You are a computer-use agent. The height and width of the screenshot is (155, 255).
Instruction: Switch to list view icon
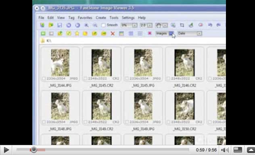pyautogui.click(x=140, y=33)
